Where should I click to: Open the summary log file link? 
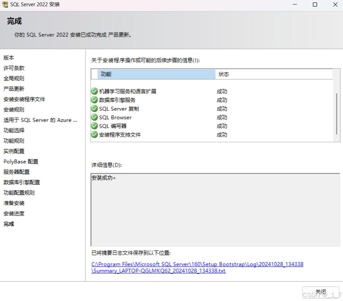197,264
